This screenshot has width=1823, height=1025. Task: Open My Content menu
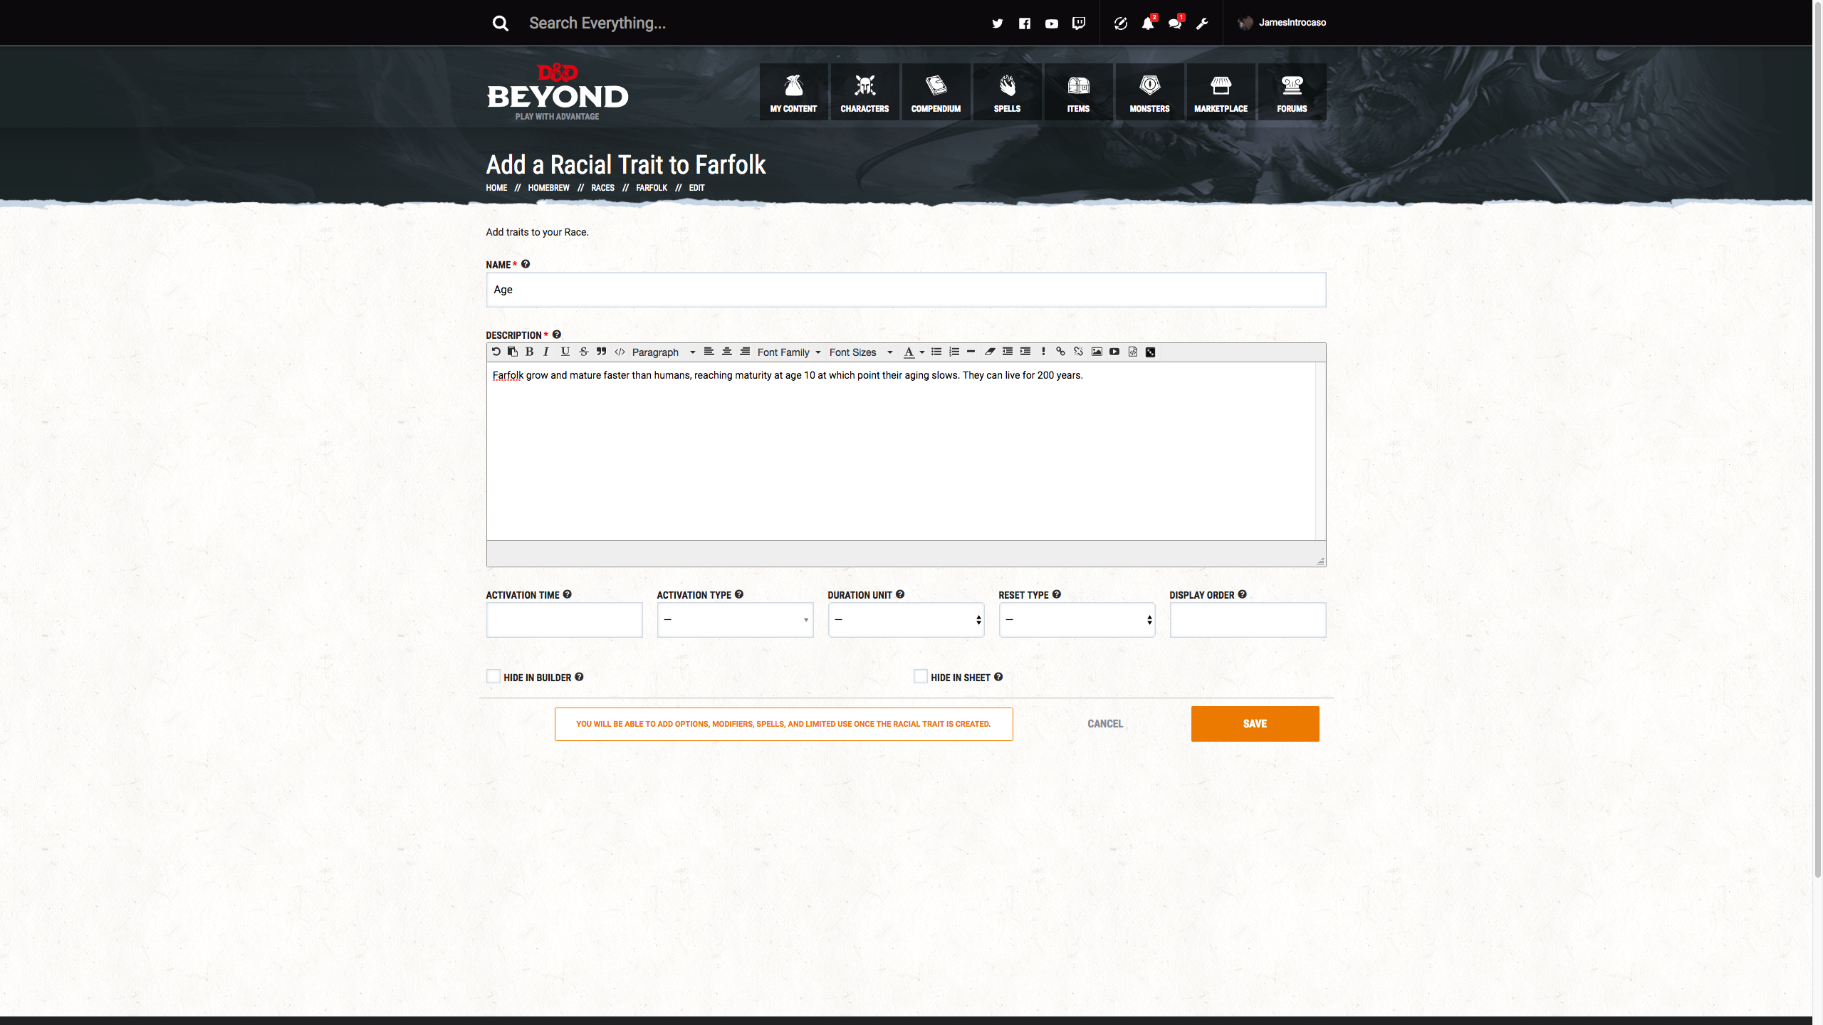tap(793, 92)
